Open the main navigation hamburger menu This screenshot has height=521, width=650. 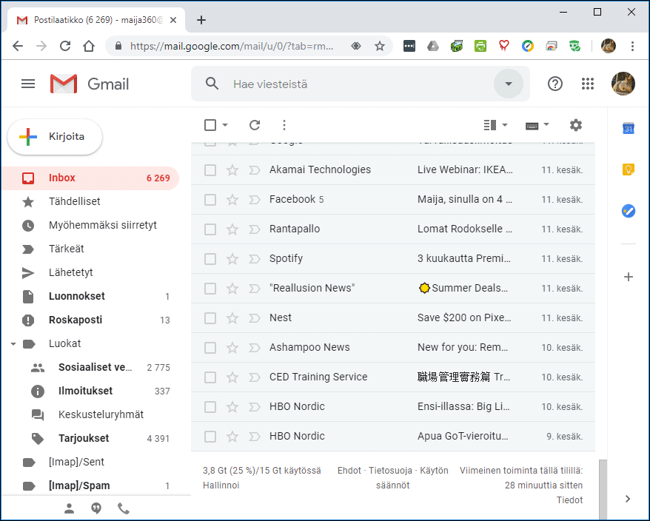coord(28,83)
